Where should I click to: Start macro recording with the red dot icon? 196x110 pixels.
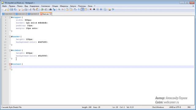pyautogui.click(x=91, y=9)
